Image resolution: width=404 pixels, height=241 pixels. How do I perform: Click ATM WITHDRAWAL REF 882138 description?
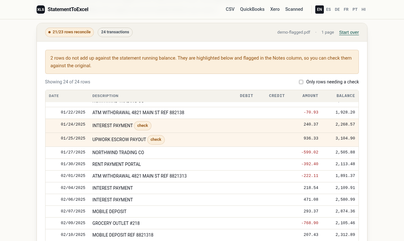click(138, 113)
